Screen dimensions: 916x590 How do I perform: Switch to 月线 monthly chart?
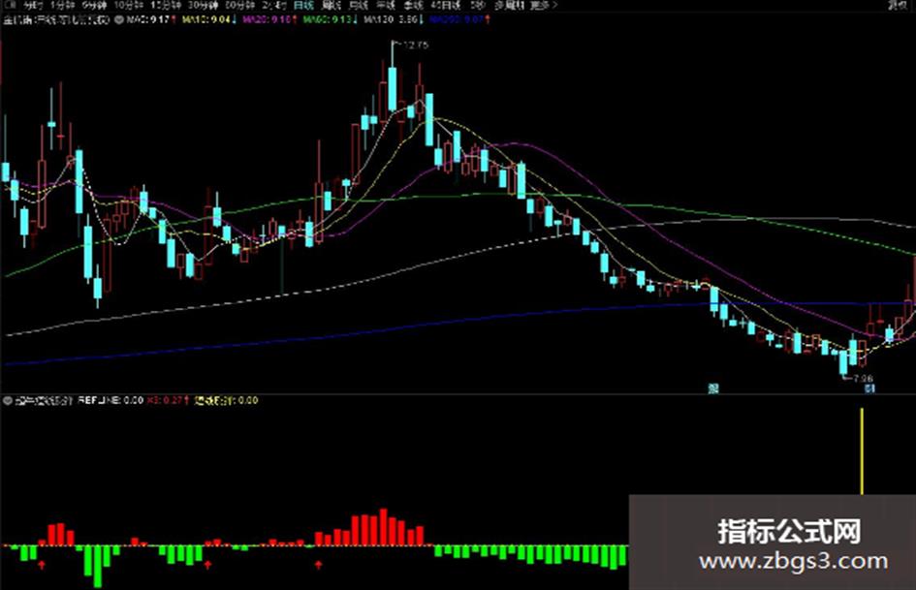pos(358,5)
